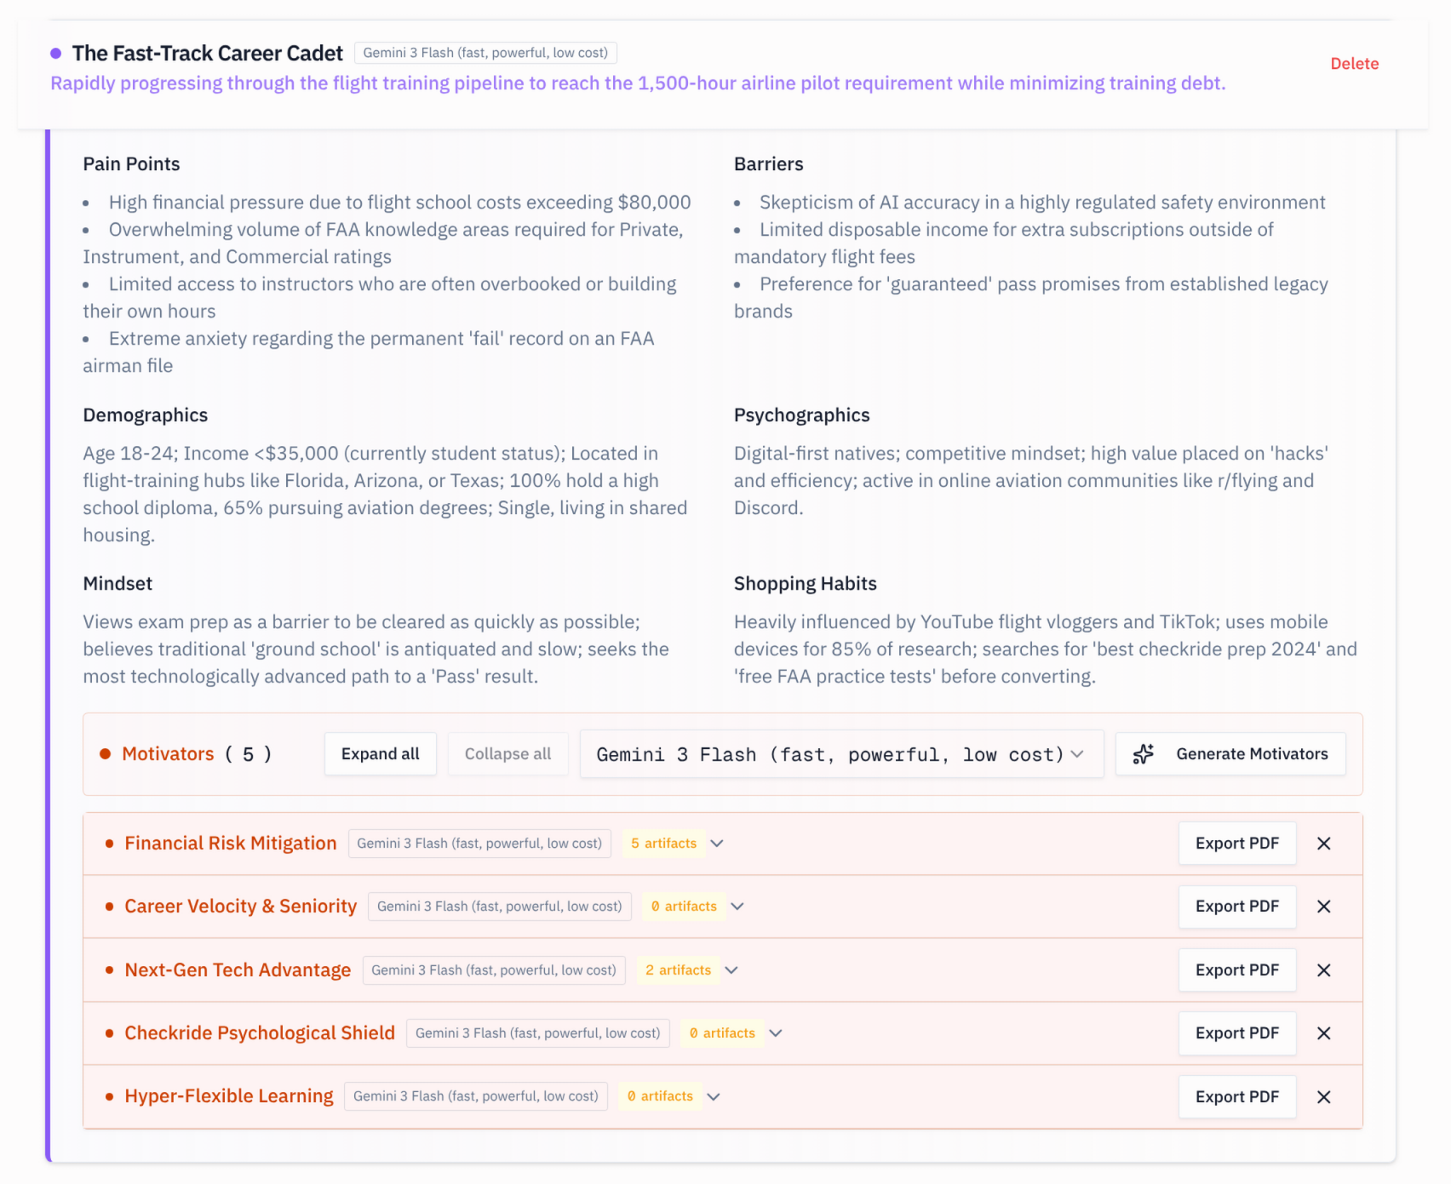Image resolution: width=1451 pixels, height=1184 pixels.
Task: Click the Gemini tag on Checkride Psychological Shield
Action: point(538,1033)
